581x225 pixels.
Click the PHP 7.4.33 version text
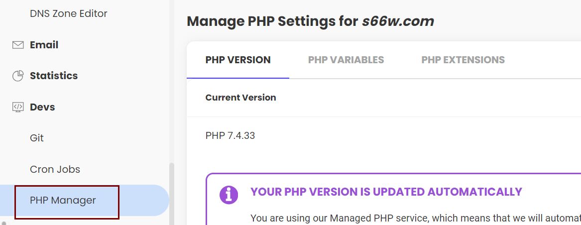click(x=230, y=135)
